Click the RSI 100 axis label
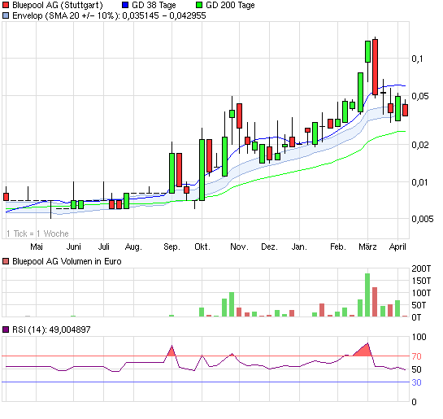The image size is (443, 419). point(419,337)
